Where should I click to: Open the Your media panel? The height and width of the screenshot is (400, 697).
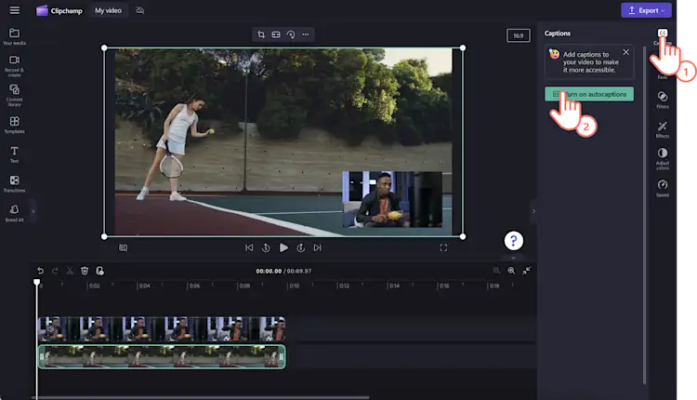[14, 36]
